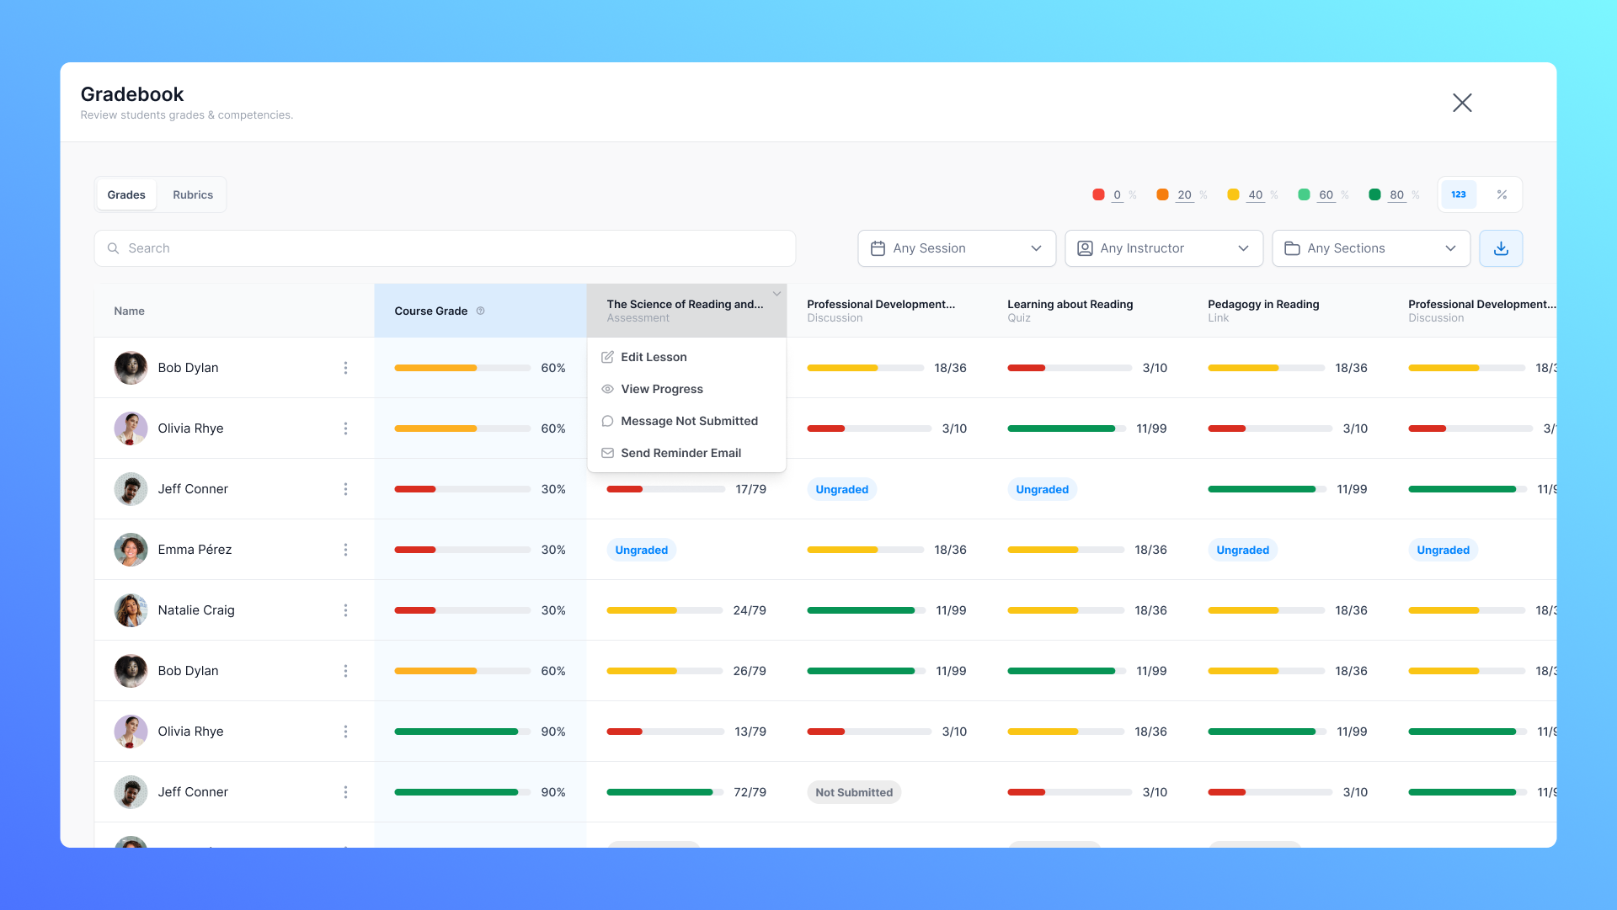Click the envelope icon beside Send Reminder Email
Viewport: 1617px width, 910px height.
click(x=607, y=453)
